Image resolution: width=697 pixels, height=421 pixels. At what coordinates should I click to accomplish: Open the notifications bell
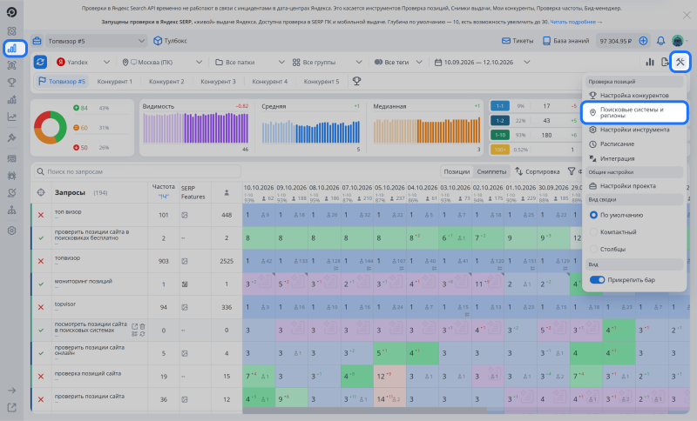pos(661,41)
